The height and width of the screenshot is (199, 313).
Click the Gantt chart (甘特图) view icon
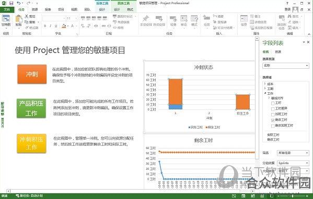6,19
